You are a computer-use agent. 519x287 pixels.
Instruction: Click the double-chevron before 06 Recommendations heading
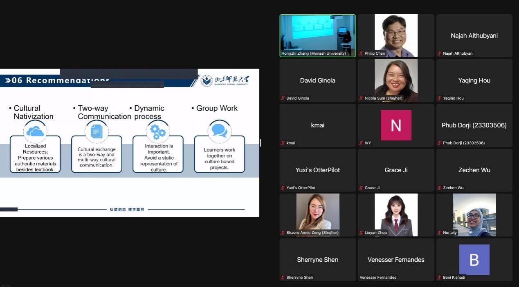pyautogui.click(x=7, y=80)
